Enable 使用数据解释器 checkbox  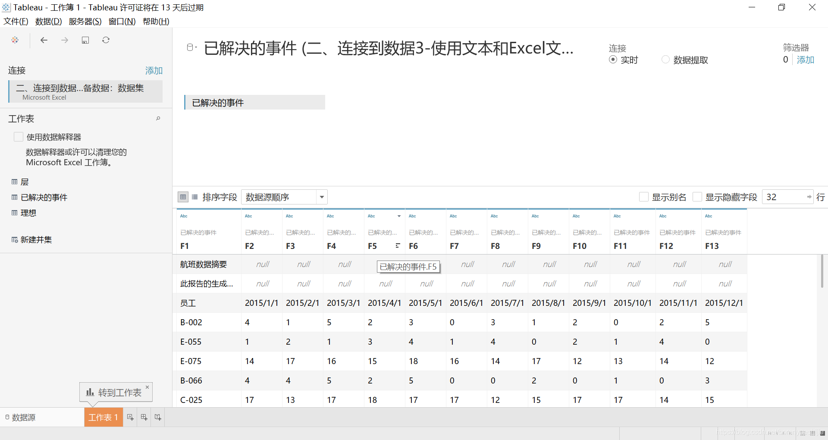19,137
